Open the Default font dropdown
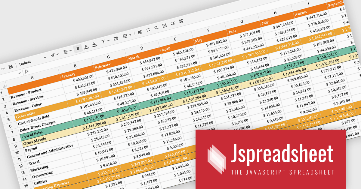The width and height of the screenshot is (361, 189). (x=32, y=60)
